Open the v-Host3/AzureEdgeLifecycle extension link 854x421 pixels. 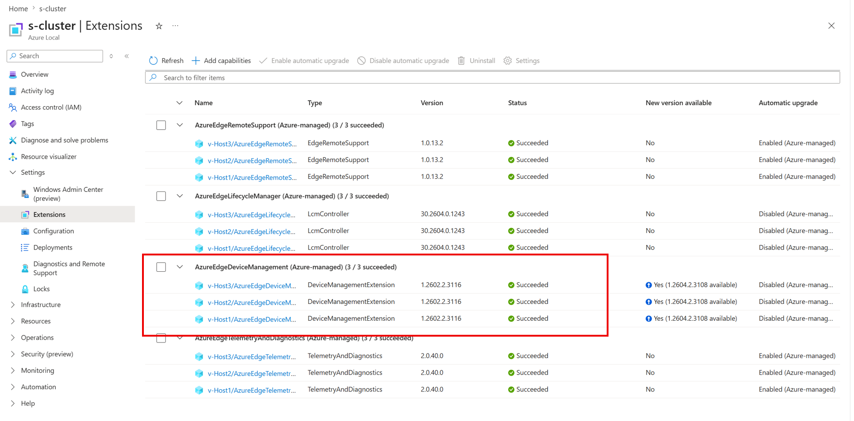coord(251,215)
